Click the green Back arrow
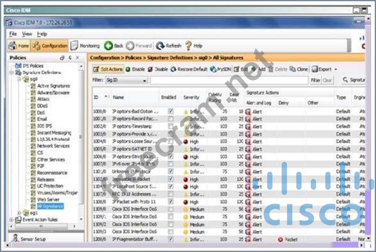Screen dimensions: 376x252 tap(114, 45)
